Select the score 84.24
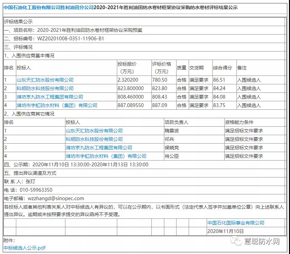The image size is (290, 254). 219,88
